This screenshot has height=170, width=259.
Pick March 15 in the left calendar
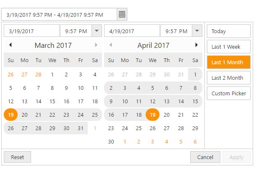[52, 101]
